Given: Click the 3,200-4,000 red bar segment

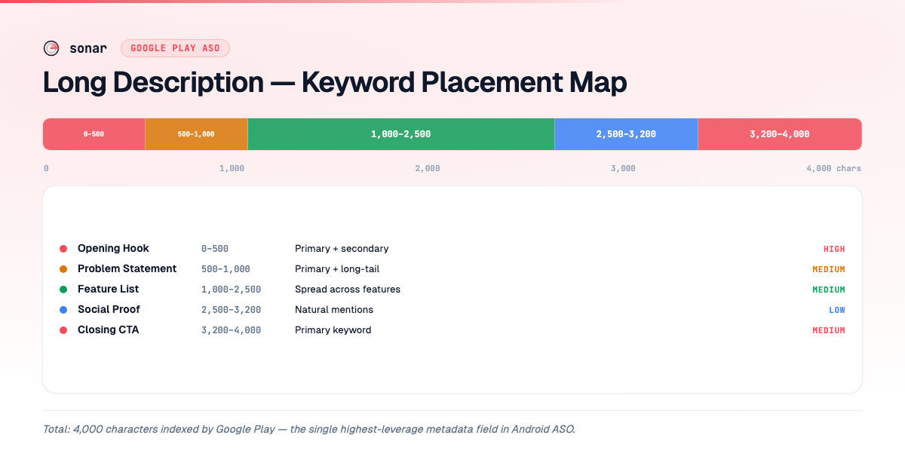Looking at the screenshot, I should (x=780, y=134).
